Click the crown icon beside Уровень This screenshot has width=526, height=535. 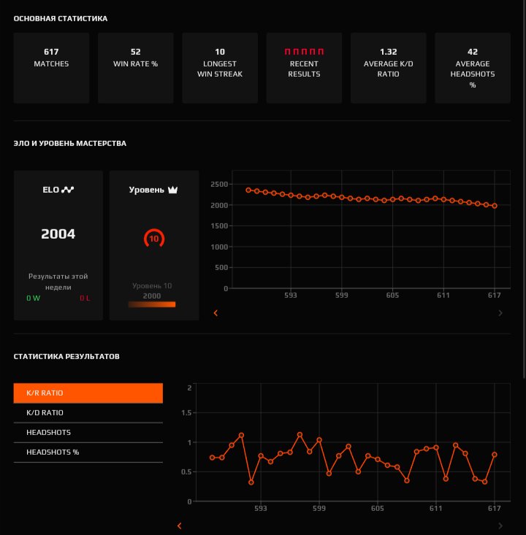tap(172, 190)
